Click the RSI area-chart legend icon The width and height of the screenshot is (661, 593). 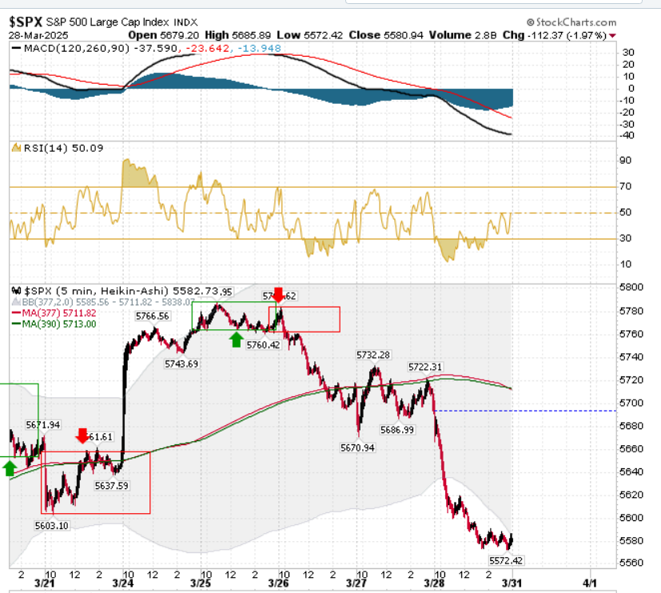point(17,148)
